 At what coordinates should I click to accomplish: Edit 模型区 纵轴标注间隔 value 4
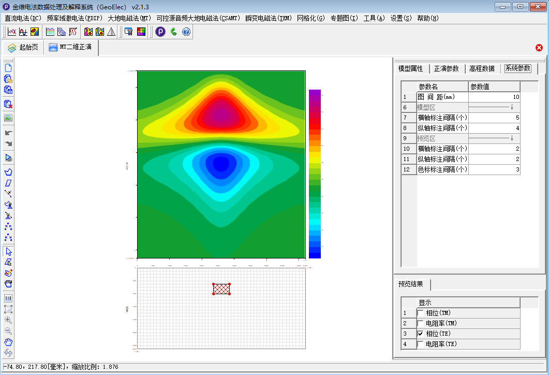494,128
